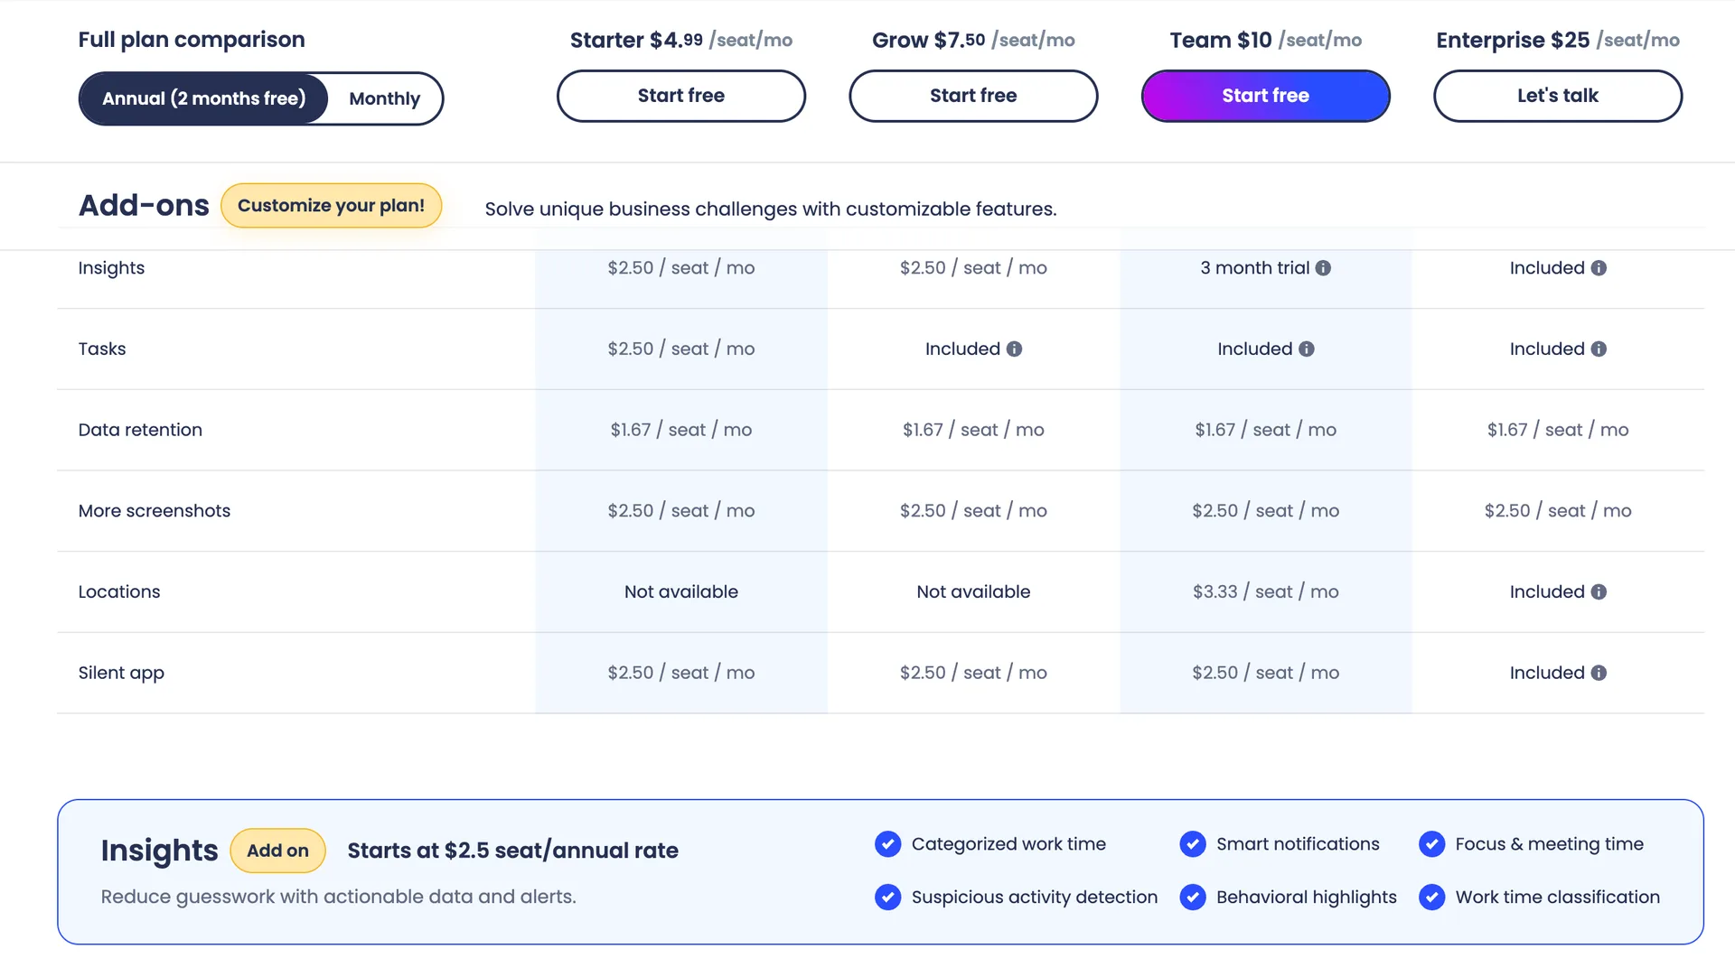The height and width of the screenshot is (958, 1735).
Task: Click check icon beside Behavioral highlights
Action: [1193, 898]
